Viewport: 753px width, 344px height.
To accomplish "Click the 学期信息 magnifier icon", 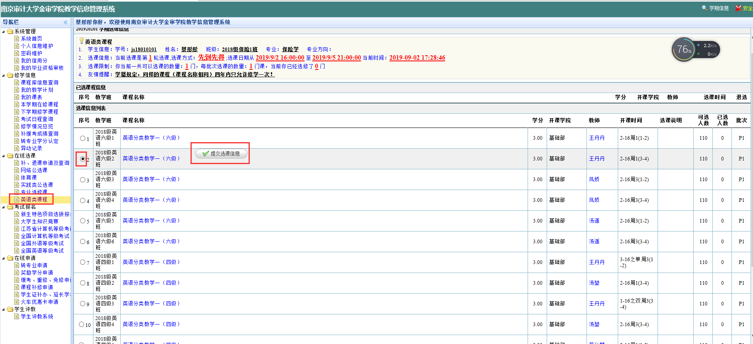I will 704,8.
